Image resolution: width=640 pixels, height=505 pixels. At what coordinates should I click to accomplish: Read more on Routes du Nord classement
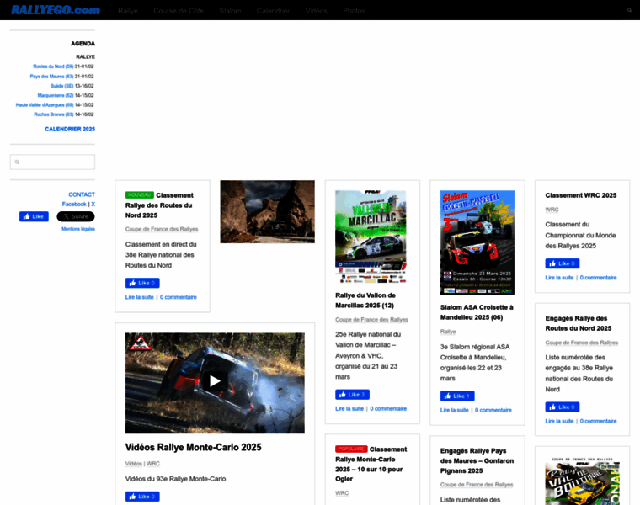coord(140,297)
